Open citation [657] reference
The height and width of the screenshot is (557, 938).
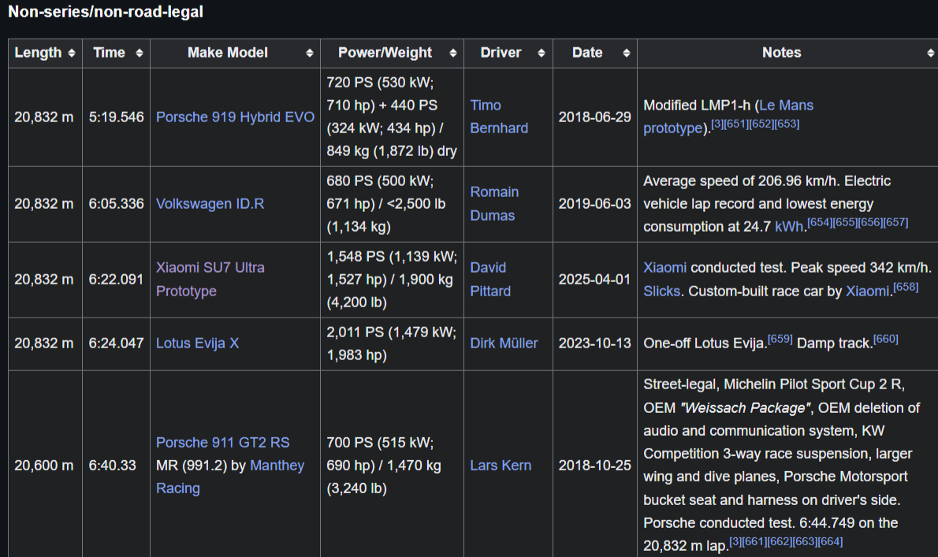coord(895,222)
